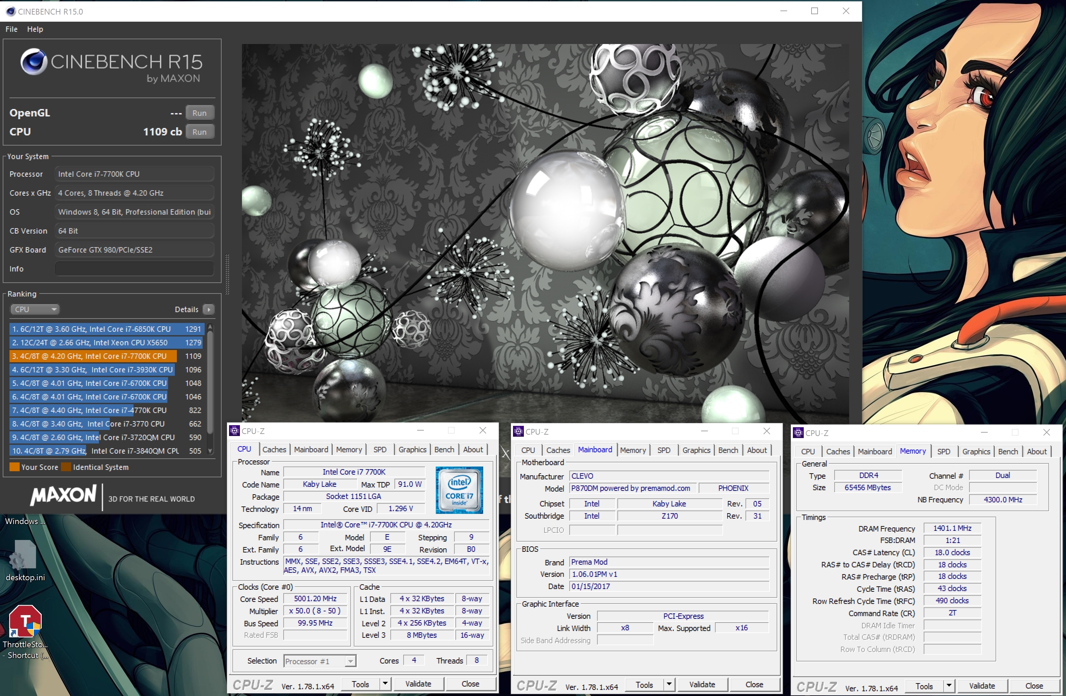Open the Processor #1 selection dropdown
1066x696 pixels.
[x=319, y=661]
